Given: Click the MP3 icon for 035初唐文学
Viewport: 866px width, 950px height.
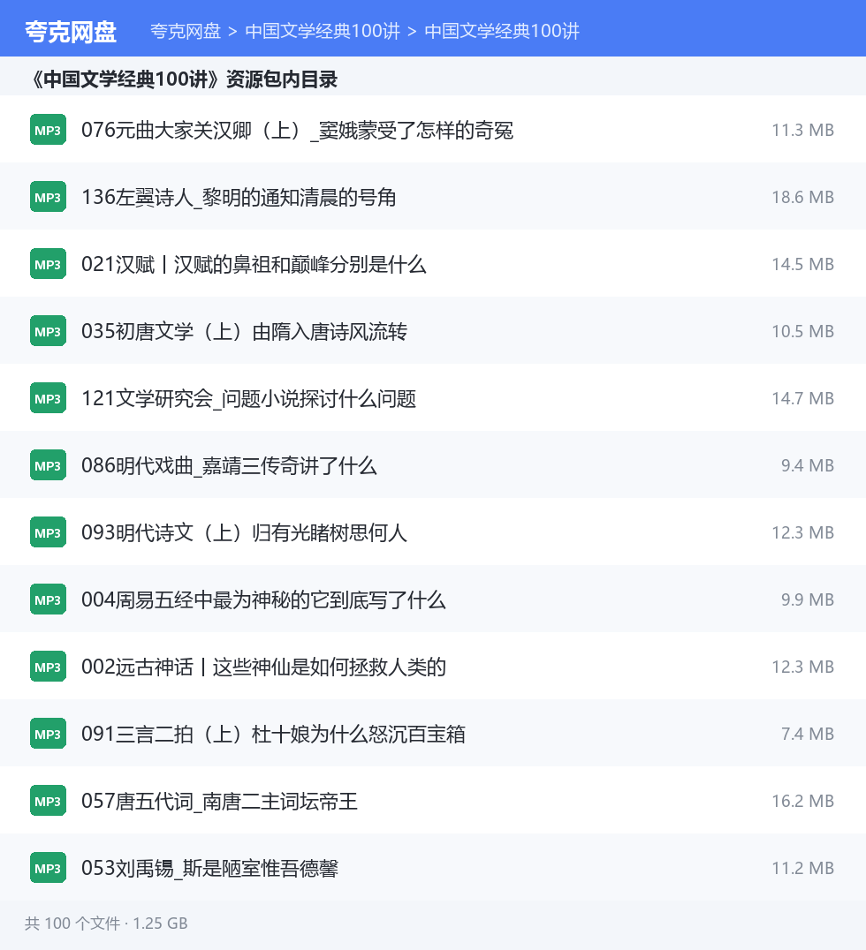Looking at the screenshot, I should pos(48,331).
